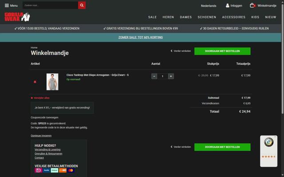Open the Nederlands country selector

tap(209, 6)
